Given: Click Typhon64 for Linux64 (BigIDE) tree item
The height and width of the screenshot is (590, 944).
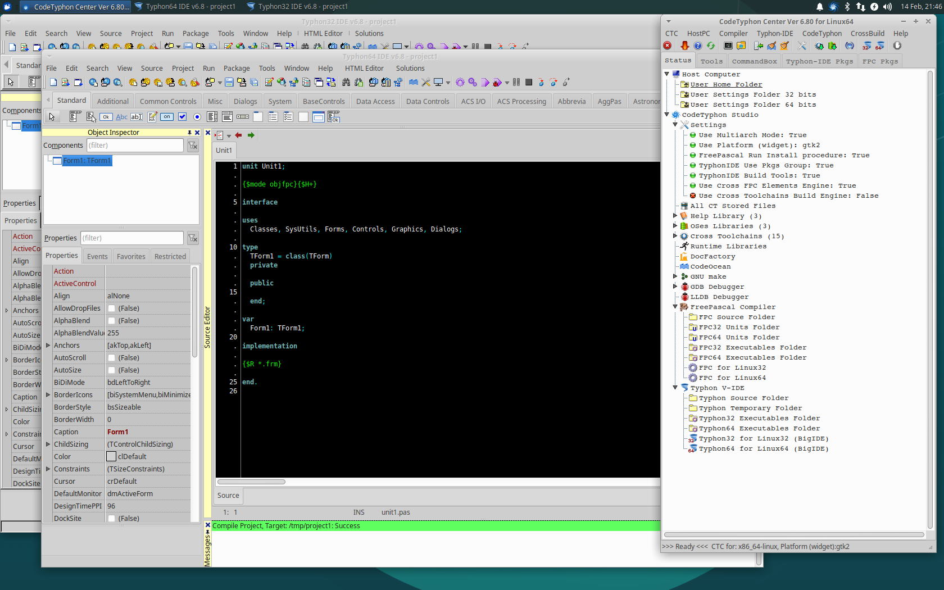Looking at the screenshot, I should pyautogui.click(x=764, y=448).
